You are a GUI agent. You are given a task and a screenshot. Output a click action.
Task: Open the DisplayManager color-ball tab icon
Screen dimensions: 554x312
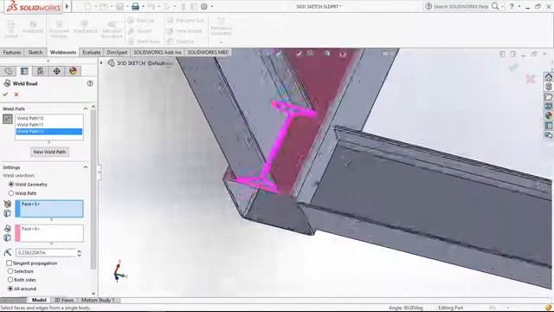point(73,71)
